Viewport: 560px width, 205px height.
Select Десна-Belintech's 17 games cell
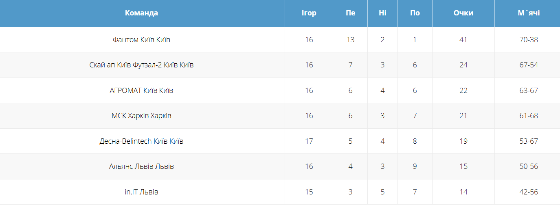[309, 141]
